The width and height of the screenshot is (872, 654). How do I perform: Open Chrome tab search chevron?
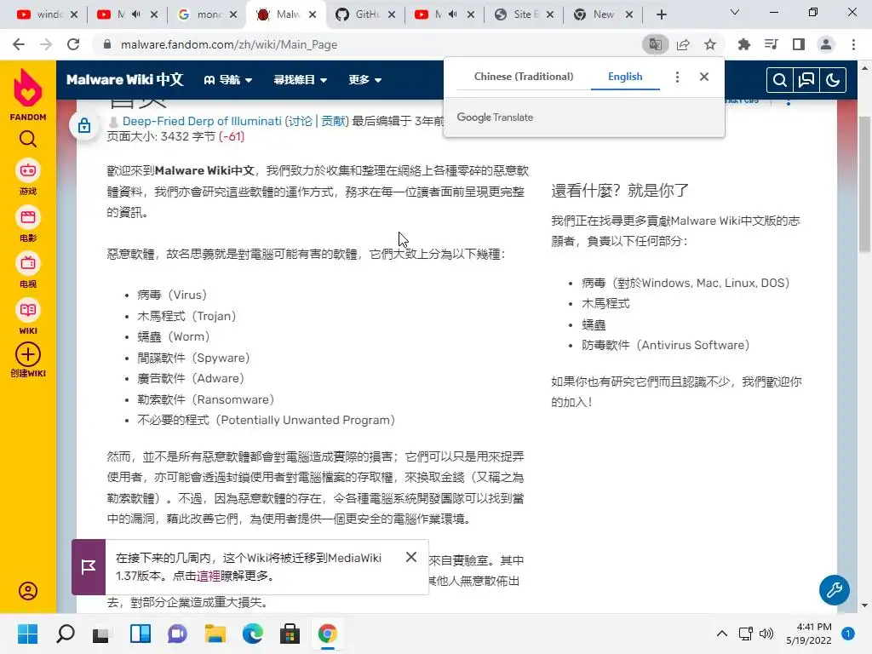[735, 13]
